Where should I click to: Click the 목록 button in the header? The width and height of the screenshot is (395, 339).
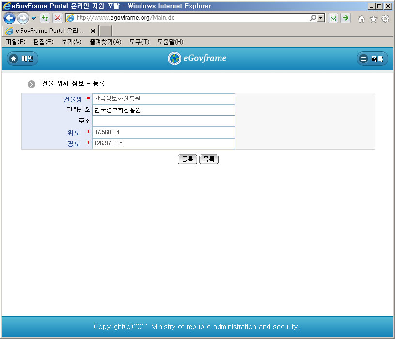372,59
